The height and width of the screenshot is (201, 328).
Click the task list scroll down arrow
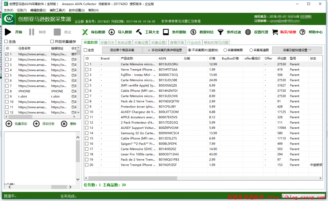coord(79,112)
